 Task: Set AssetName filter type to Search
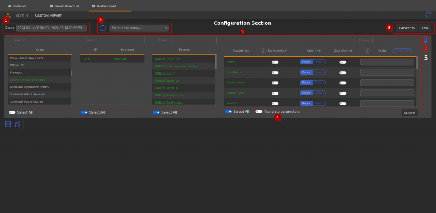(x=319, y=72)
